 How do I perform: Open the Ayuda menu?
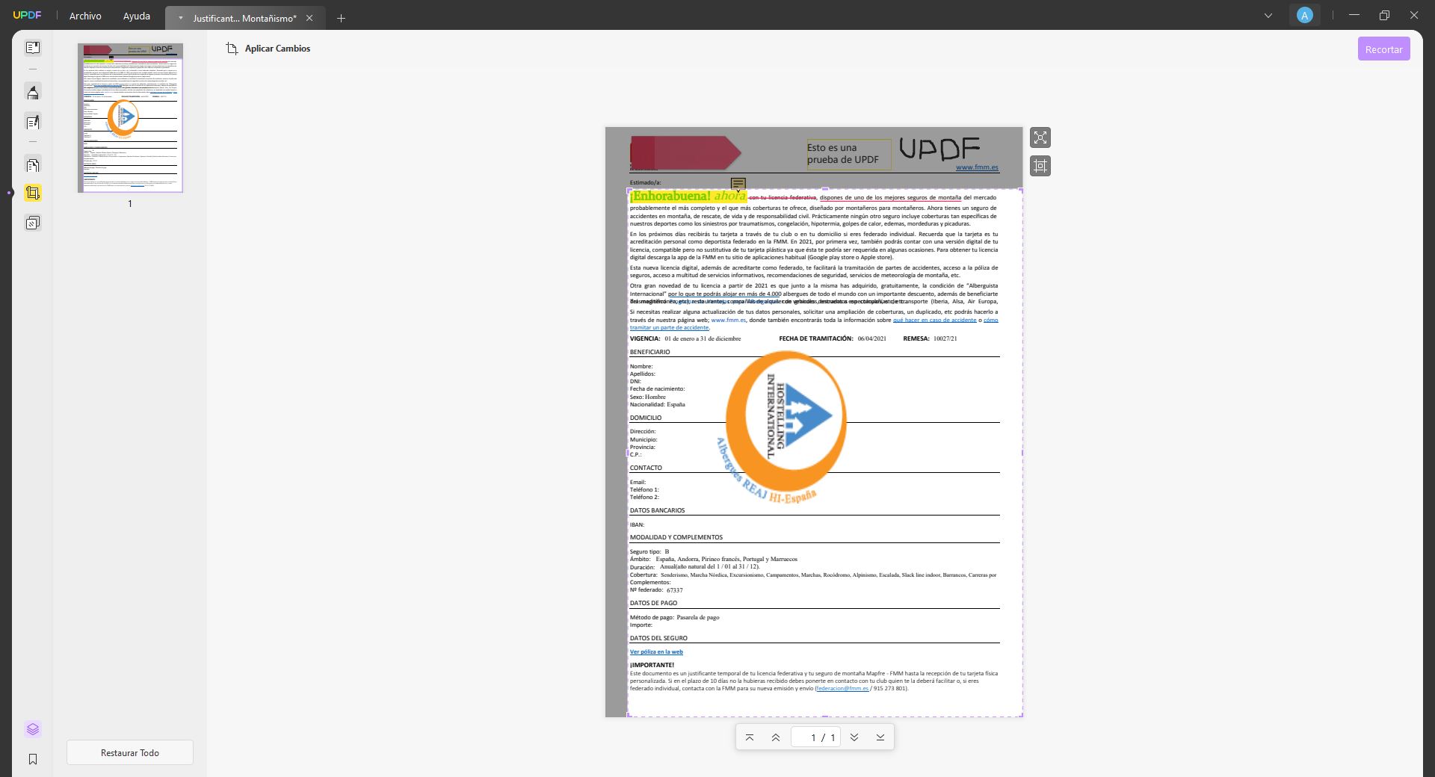137,16
